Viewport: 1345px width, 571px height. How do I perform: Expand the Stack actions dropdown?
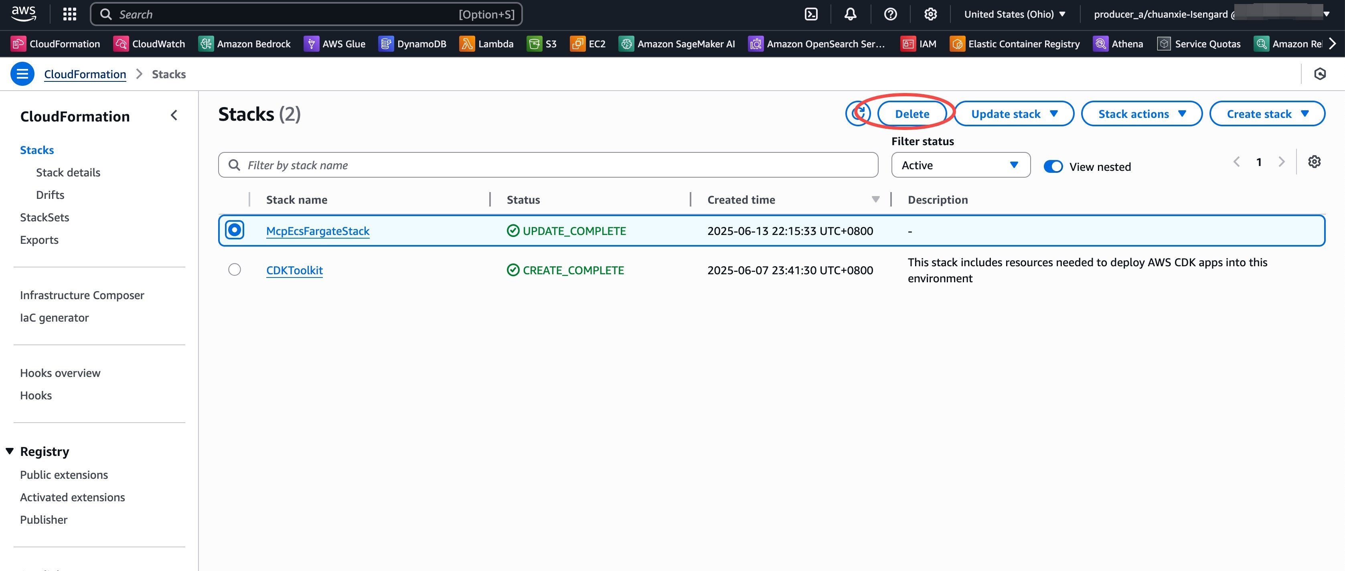click(x=1141, y=114)
